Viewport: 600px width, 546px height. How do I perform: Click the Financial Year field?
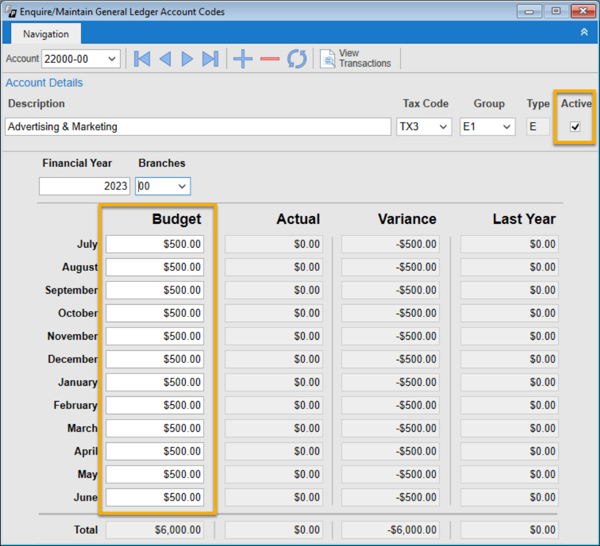click(84, 186)
